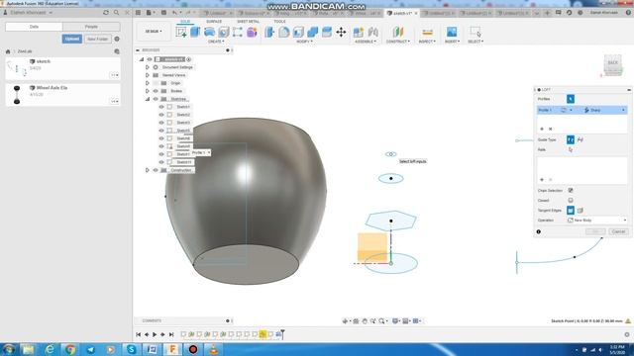
Task: Toggle the Chain Selection checkbox
Action: coord(571,191)
